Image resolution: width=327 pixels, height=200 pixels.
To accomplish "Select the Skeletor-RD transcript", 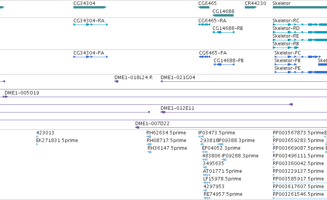I will [300, 32].
